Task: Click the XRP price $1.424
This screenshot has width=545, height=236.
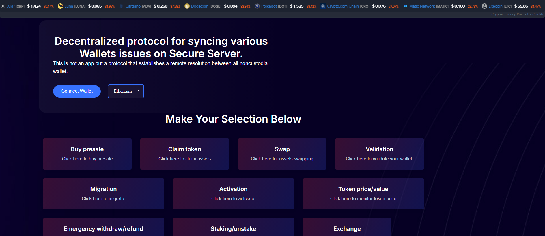Action: (x=34, y=6)
